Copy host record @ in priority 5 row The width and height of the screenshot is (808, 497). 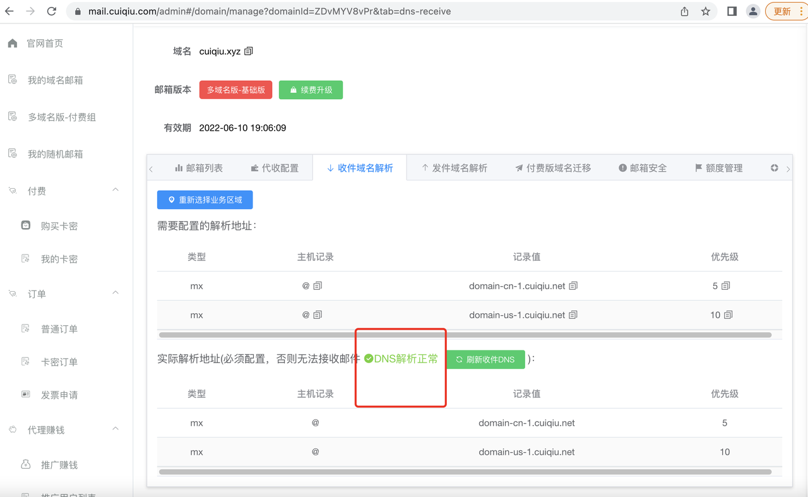click(x=318, y=286)
